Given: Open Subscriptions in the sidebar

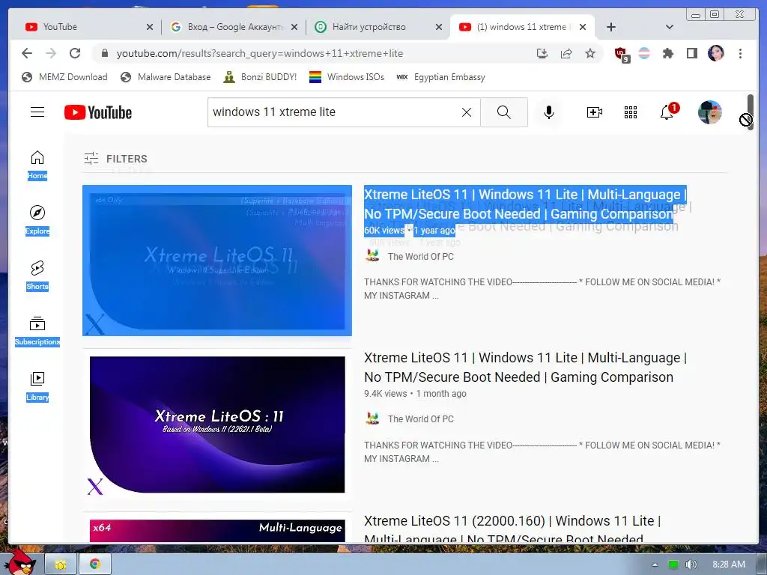Looking at the screenshot, I should [37, 332].
